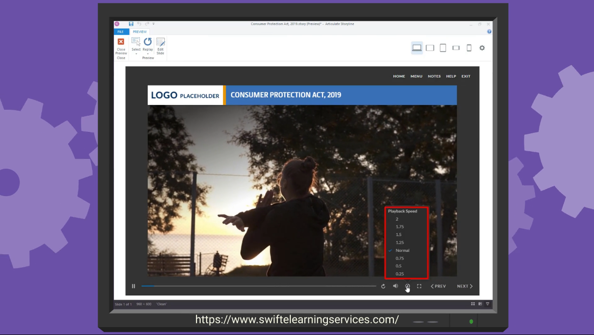This screenshot has height=335, width=594.
Task: Toggle full screen in the player
Action: tap(419, 286)
